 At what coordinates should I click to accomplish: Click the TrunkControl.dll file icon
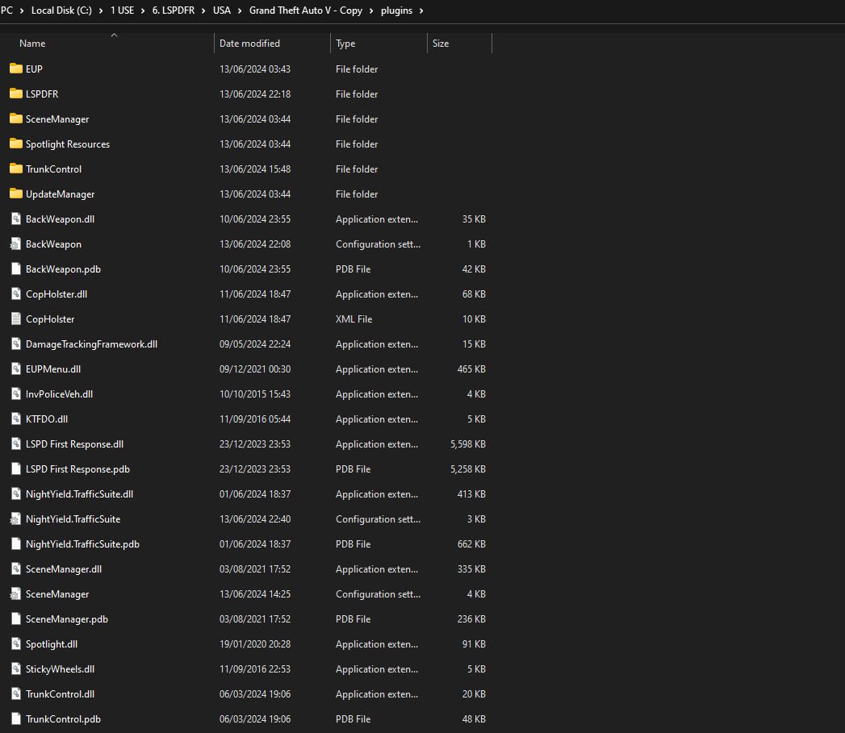tap(16, 694)
